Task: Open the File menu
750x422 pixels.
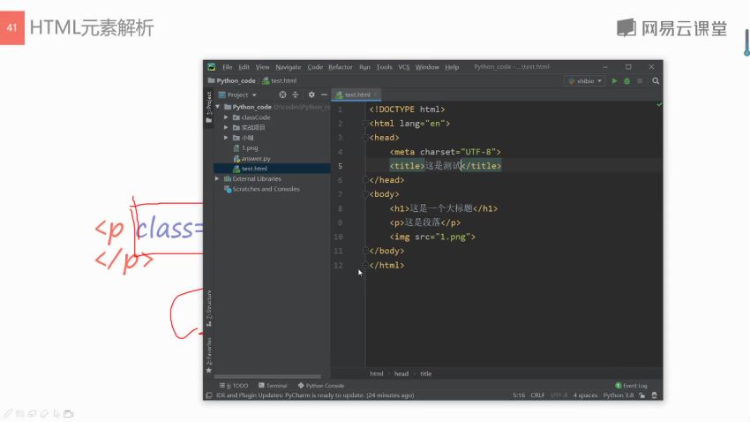Action: point(227,67)
